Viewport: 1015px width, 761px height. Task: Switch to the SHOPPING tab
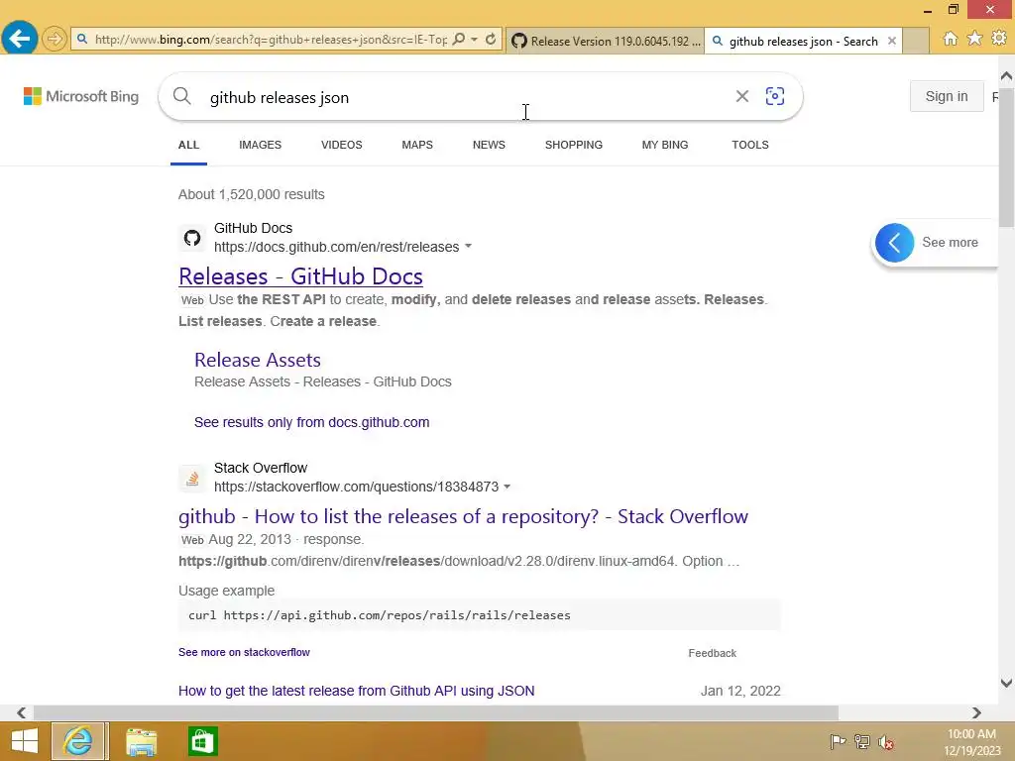point(574,145)
